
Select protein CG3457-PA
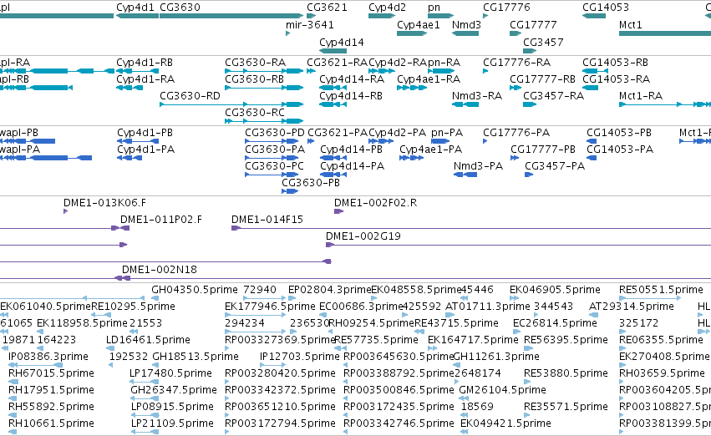click(x=555, y=166)
